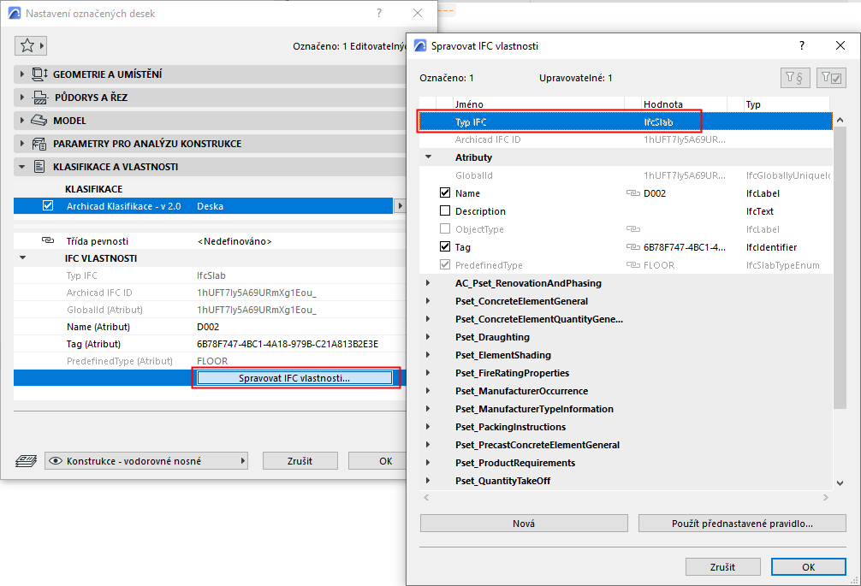This screenshot has height=586, width=861.
Task: Click the vertical scrollbar up arrow
Action: click(840, 120)
